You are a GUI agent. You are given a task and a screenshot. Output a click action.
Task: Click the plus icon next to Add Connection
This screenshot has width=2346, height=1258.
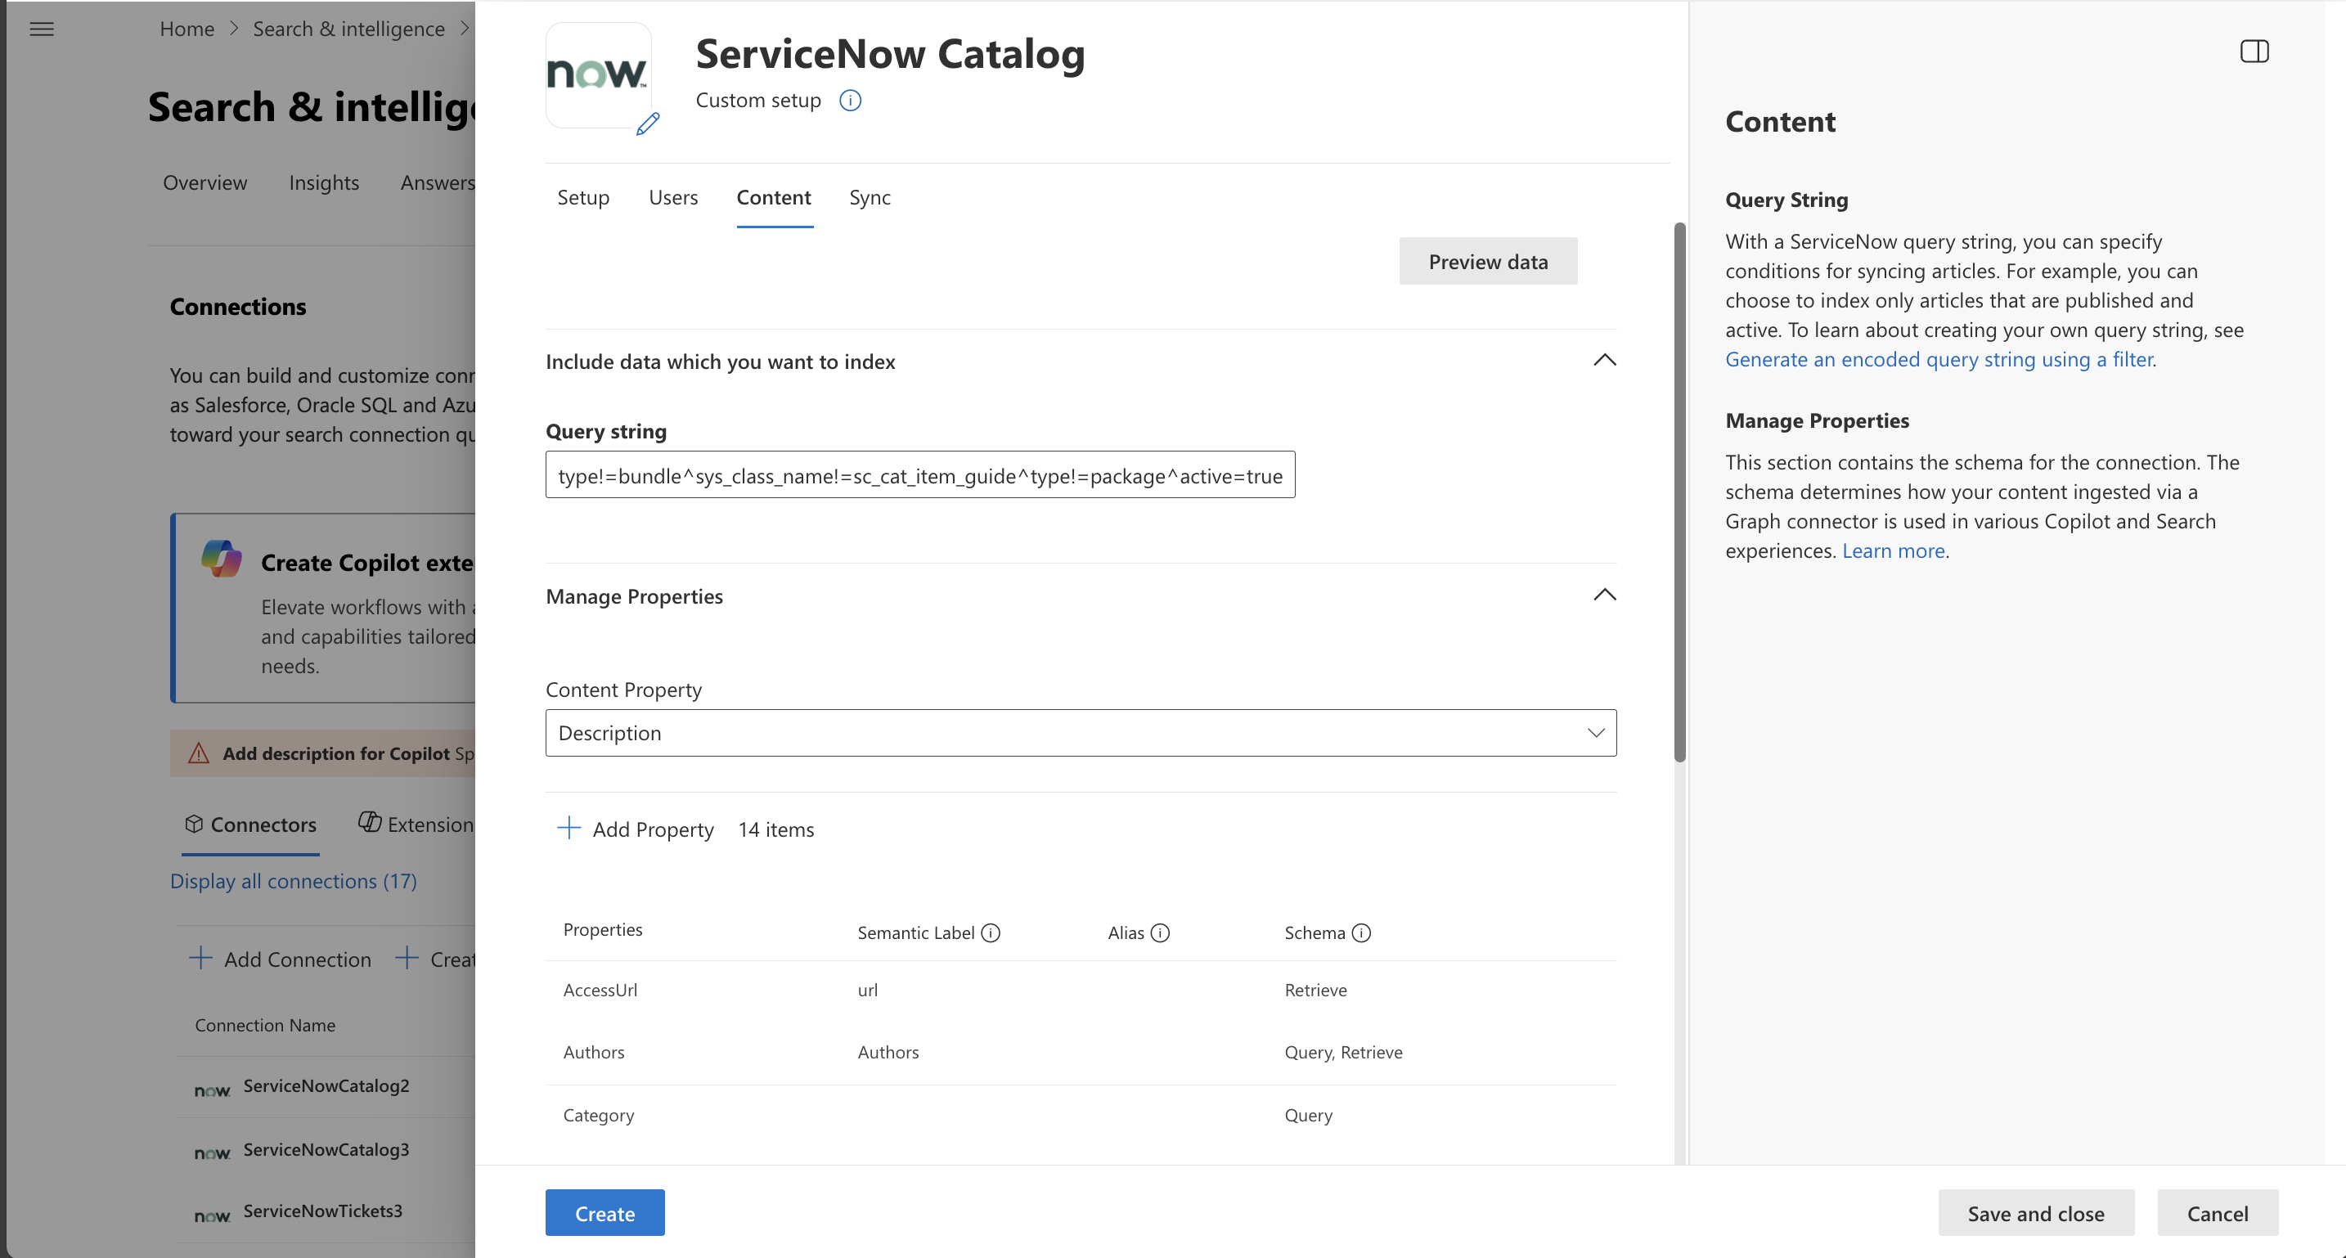click(x=201, y=959)
